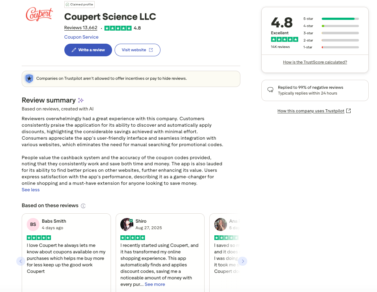Filter reviews by the 5-star bar
Screen dimensions: 377x292
tap(340, 19)
